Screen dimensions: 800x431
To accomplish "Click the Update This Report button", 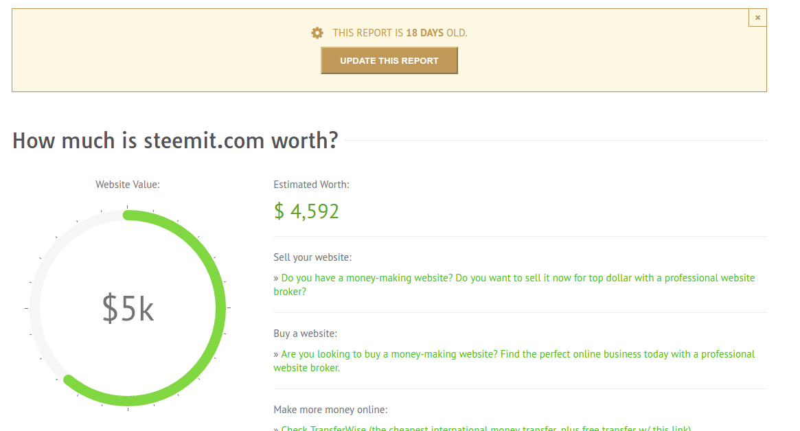I will pos(389,60).
